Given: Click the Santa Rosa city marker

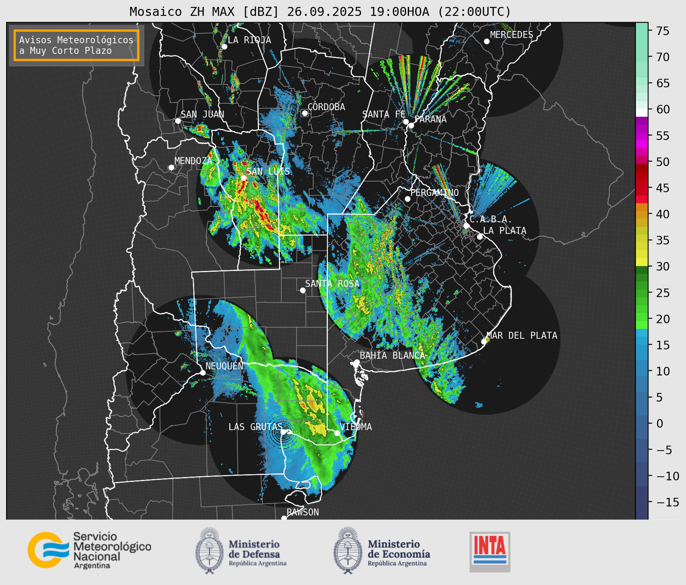Looking at the screenshot, I should [303, 290].
